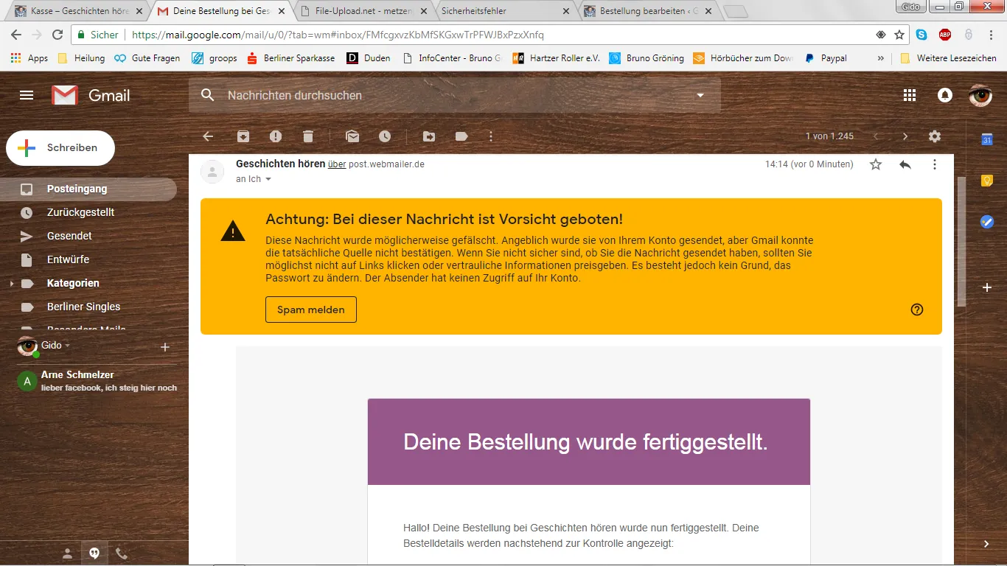Open the Paypal bookmark
This screenshot has height=566, width=1007.
click(826, 58)
